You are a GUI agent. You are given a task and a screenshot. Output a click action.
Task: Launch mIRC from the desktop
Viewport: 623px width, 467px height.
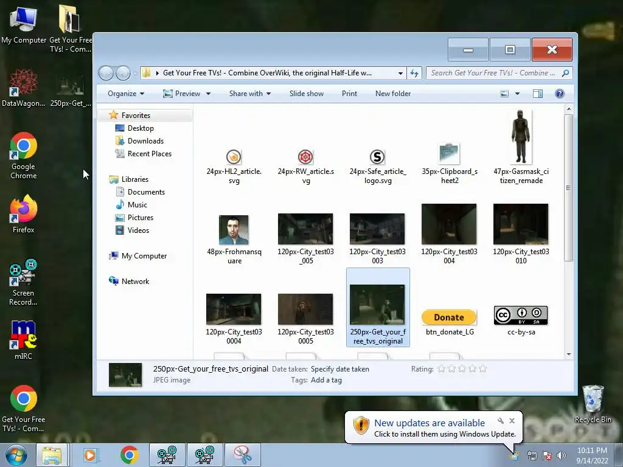pos(24,340)
